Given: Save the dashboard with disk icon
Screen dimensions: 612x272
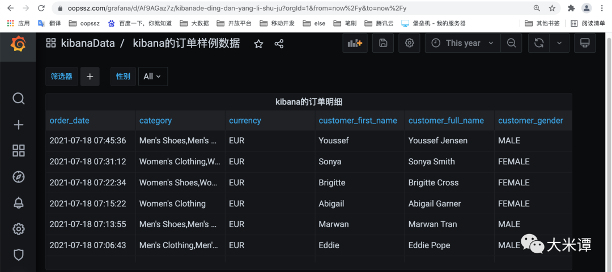Looking at the screenshot, I should pyautogui.click(x=383, y=43).
